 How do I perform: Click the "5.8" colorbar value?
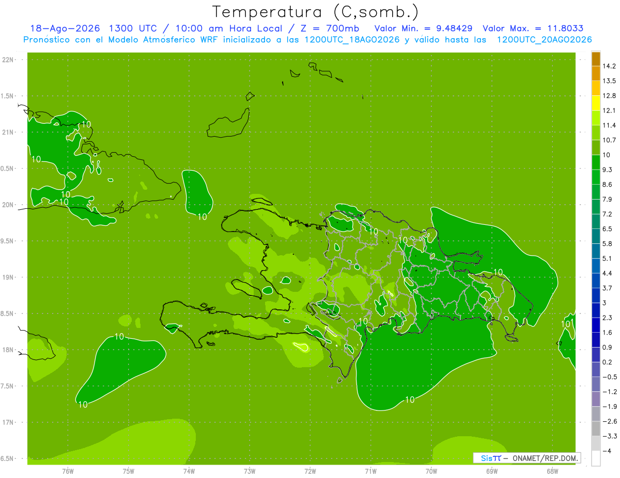pos(608,243)
